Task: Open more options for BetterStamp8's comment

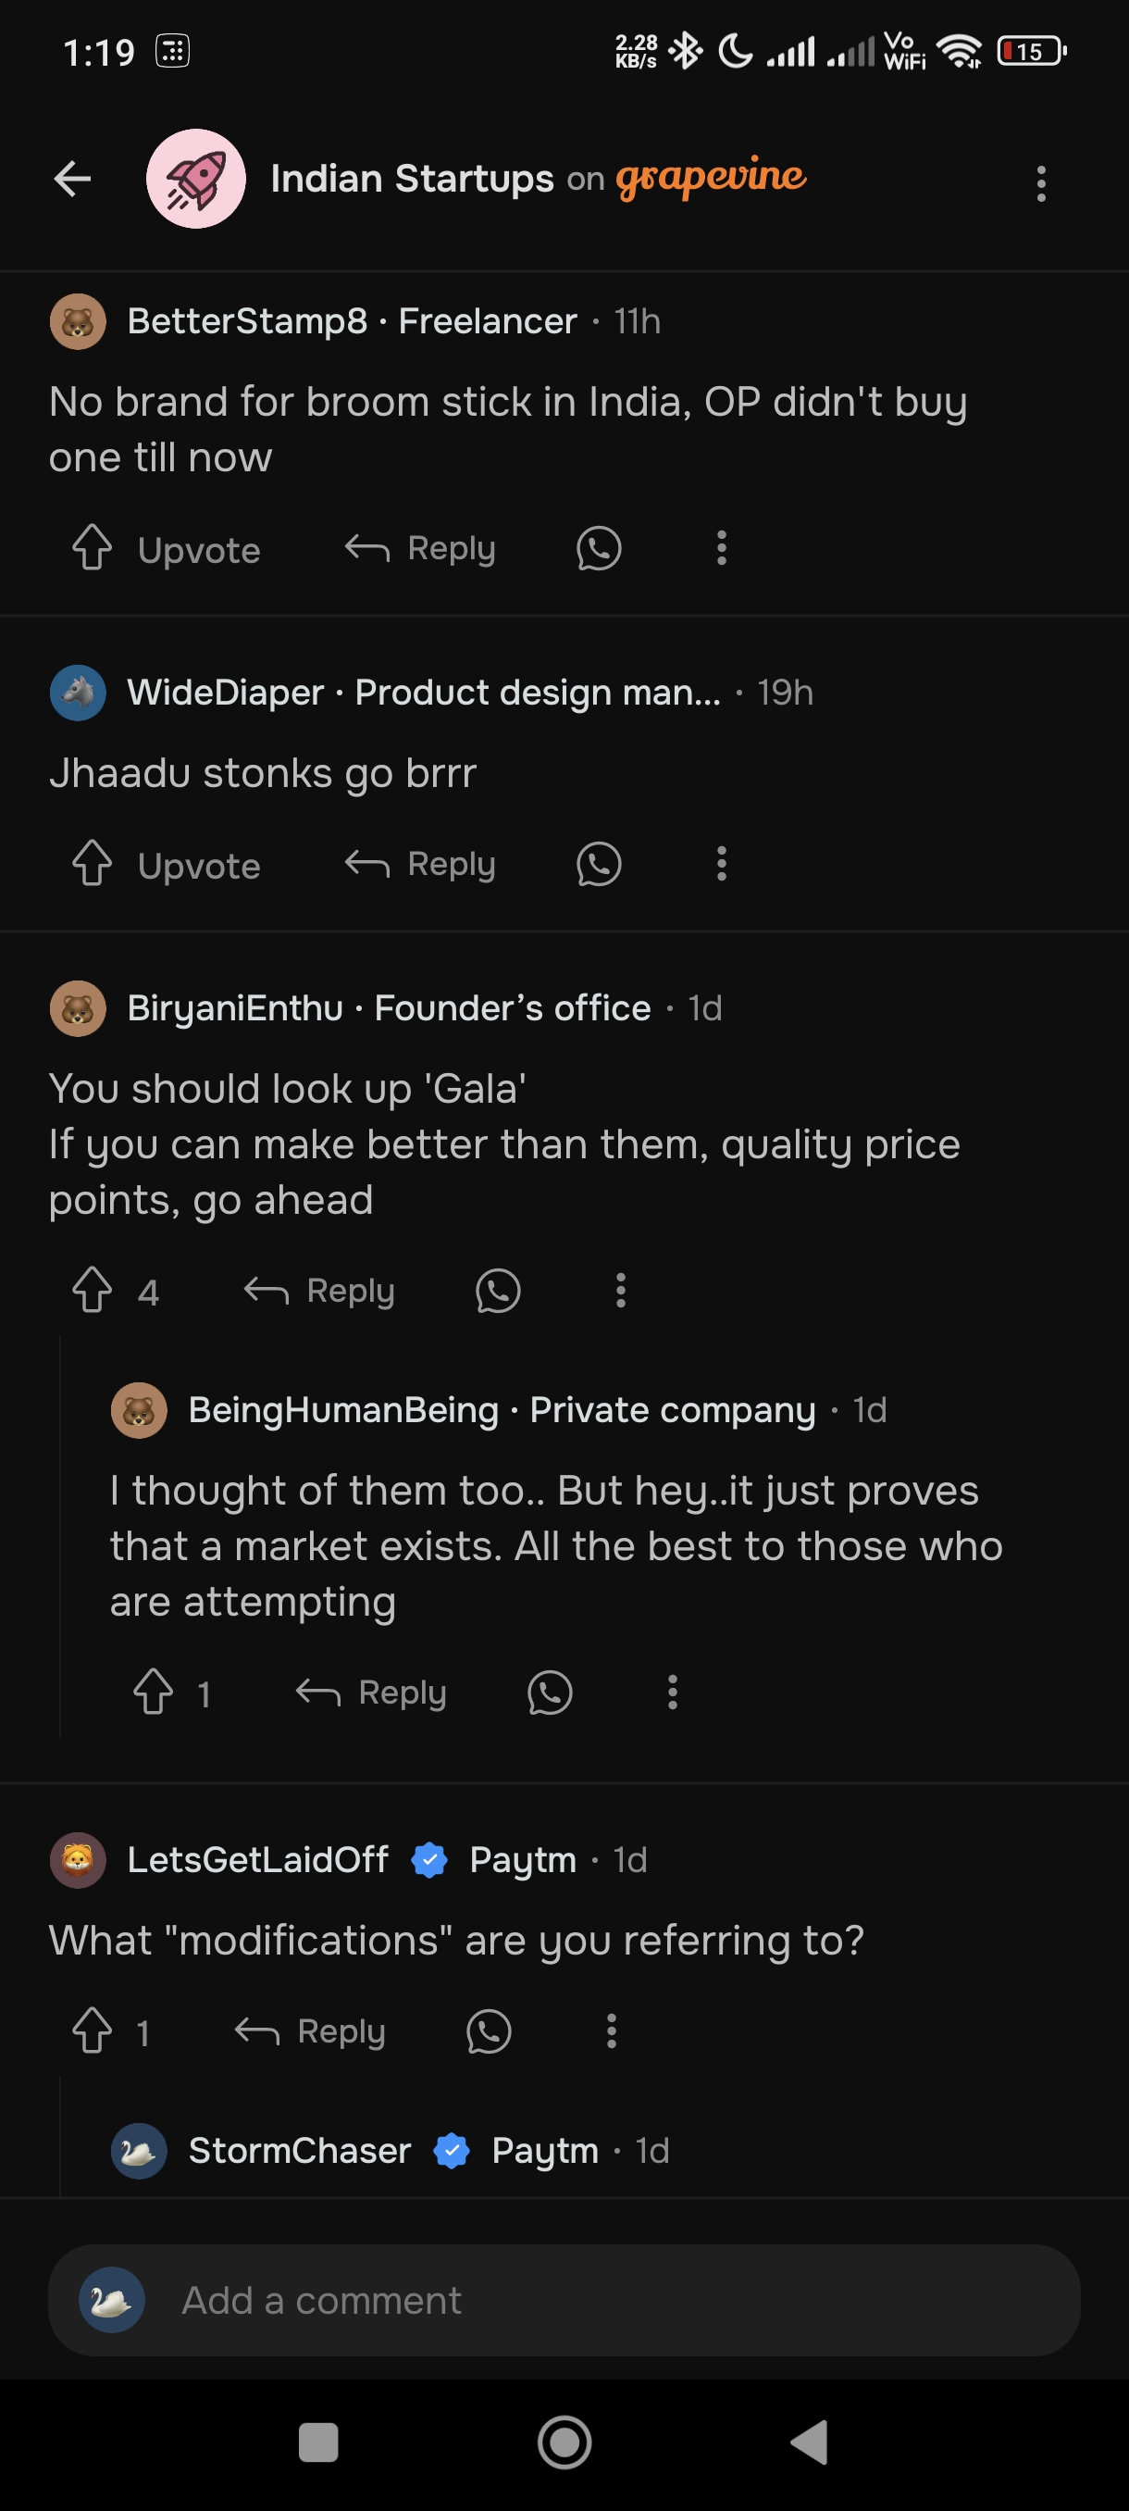Action: [x=721, y=549]
